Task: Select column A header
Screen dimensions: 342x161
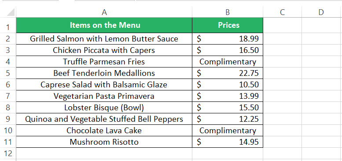Action: pos(104,12)
